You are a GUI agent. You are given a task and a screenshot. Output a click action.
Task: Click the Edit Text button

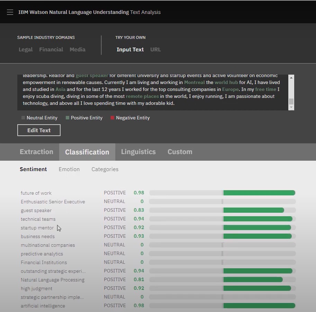coord(39,130)
